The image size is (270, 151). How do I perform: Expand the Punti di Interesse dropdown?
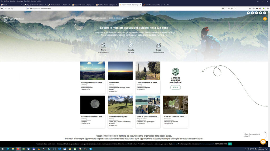click(117, 18)
